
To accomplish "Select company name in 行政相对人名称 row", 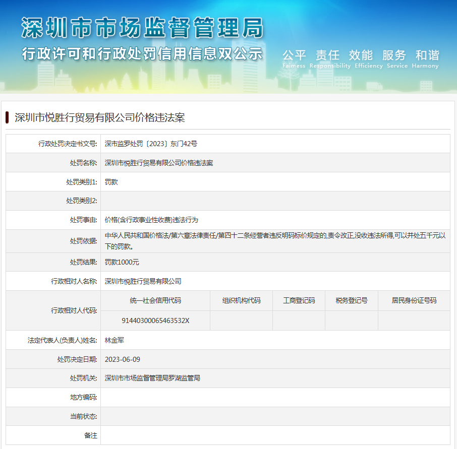I will coord(143,281).
